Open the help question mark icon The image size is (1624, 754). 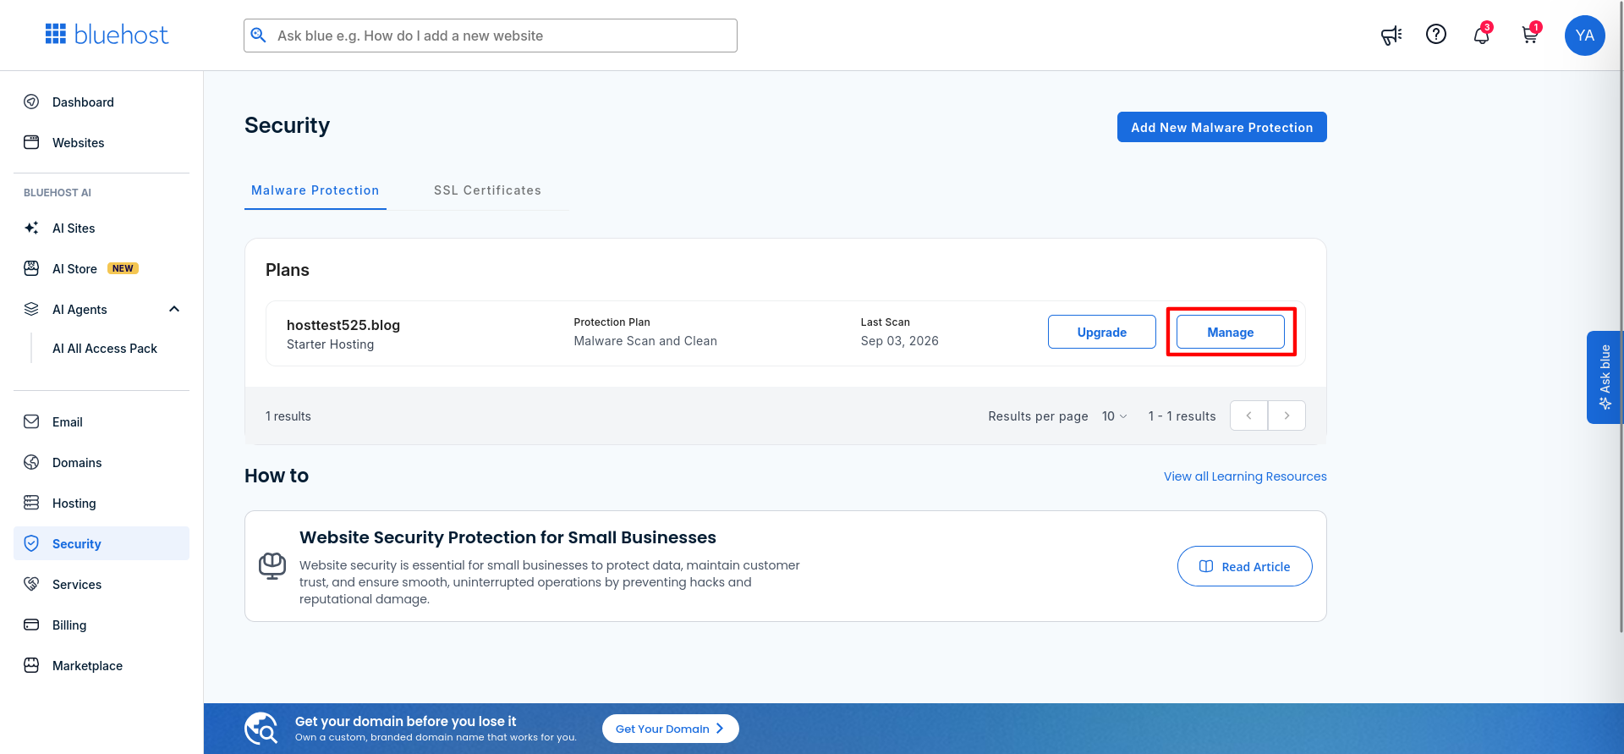pyautogui.click(x=1436, y=34)
